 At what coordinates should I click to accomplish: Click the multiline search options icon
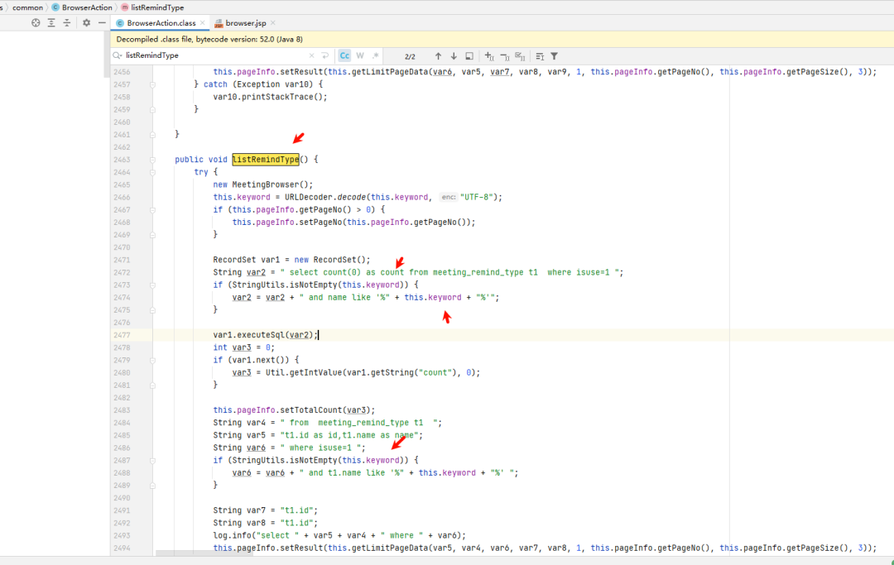click(540, 55)
